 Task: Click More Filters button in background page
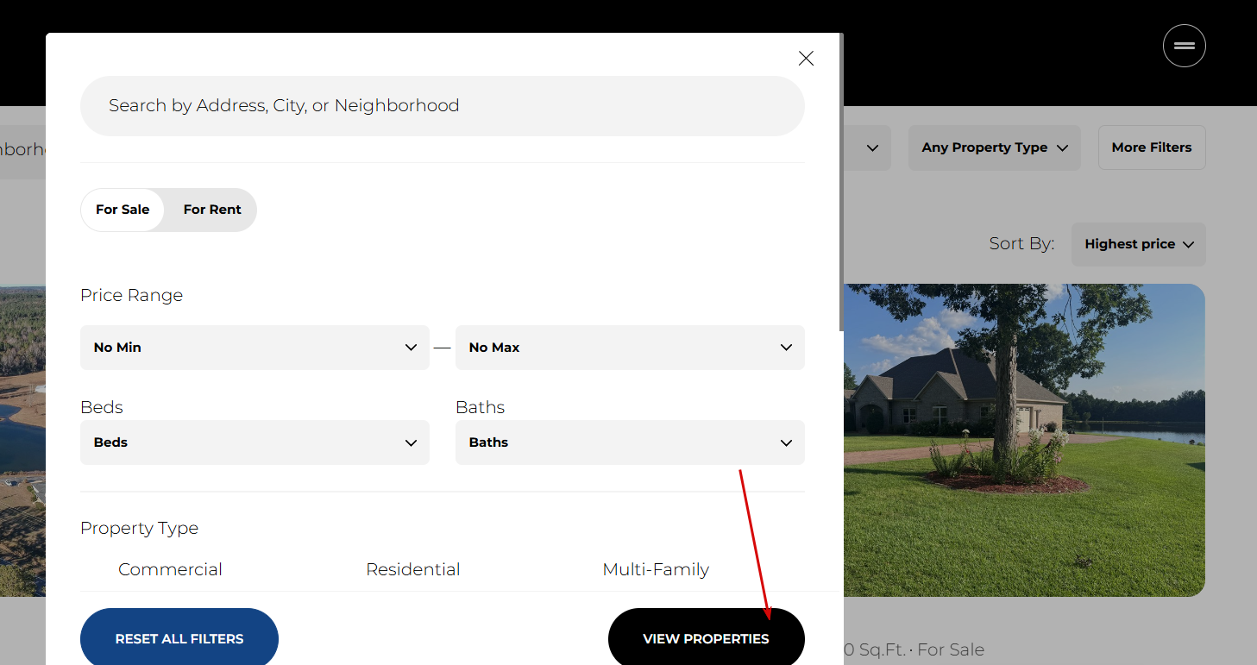(1152, 147)
